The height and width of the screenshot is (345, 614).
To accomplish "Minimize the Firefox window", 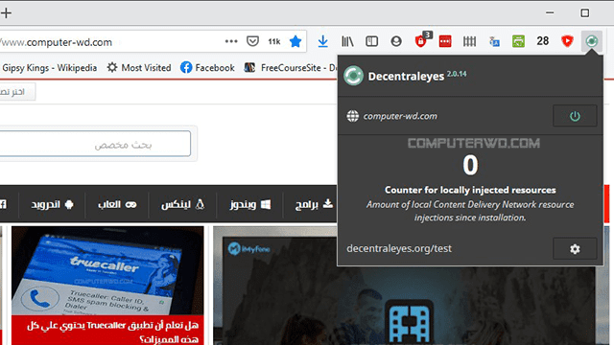I will pos(550,12).
